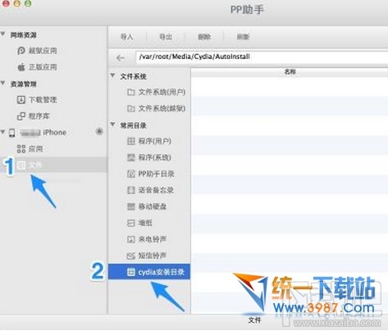388x331 pixels.
Task: Collapse the 资源管理 section
Action: coord(3,84)
